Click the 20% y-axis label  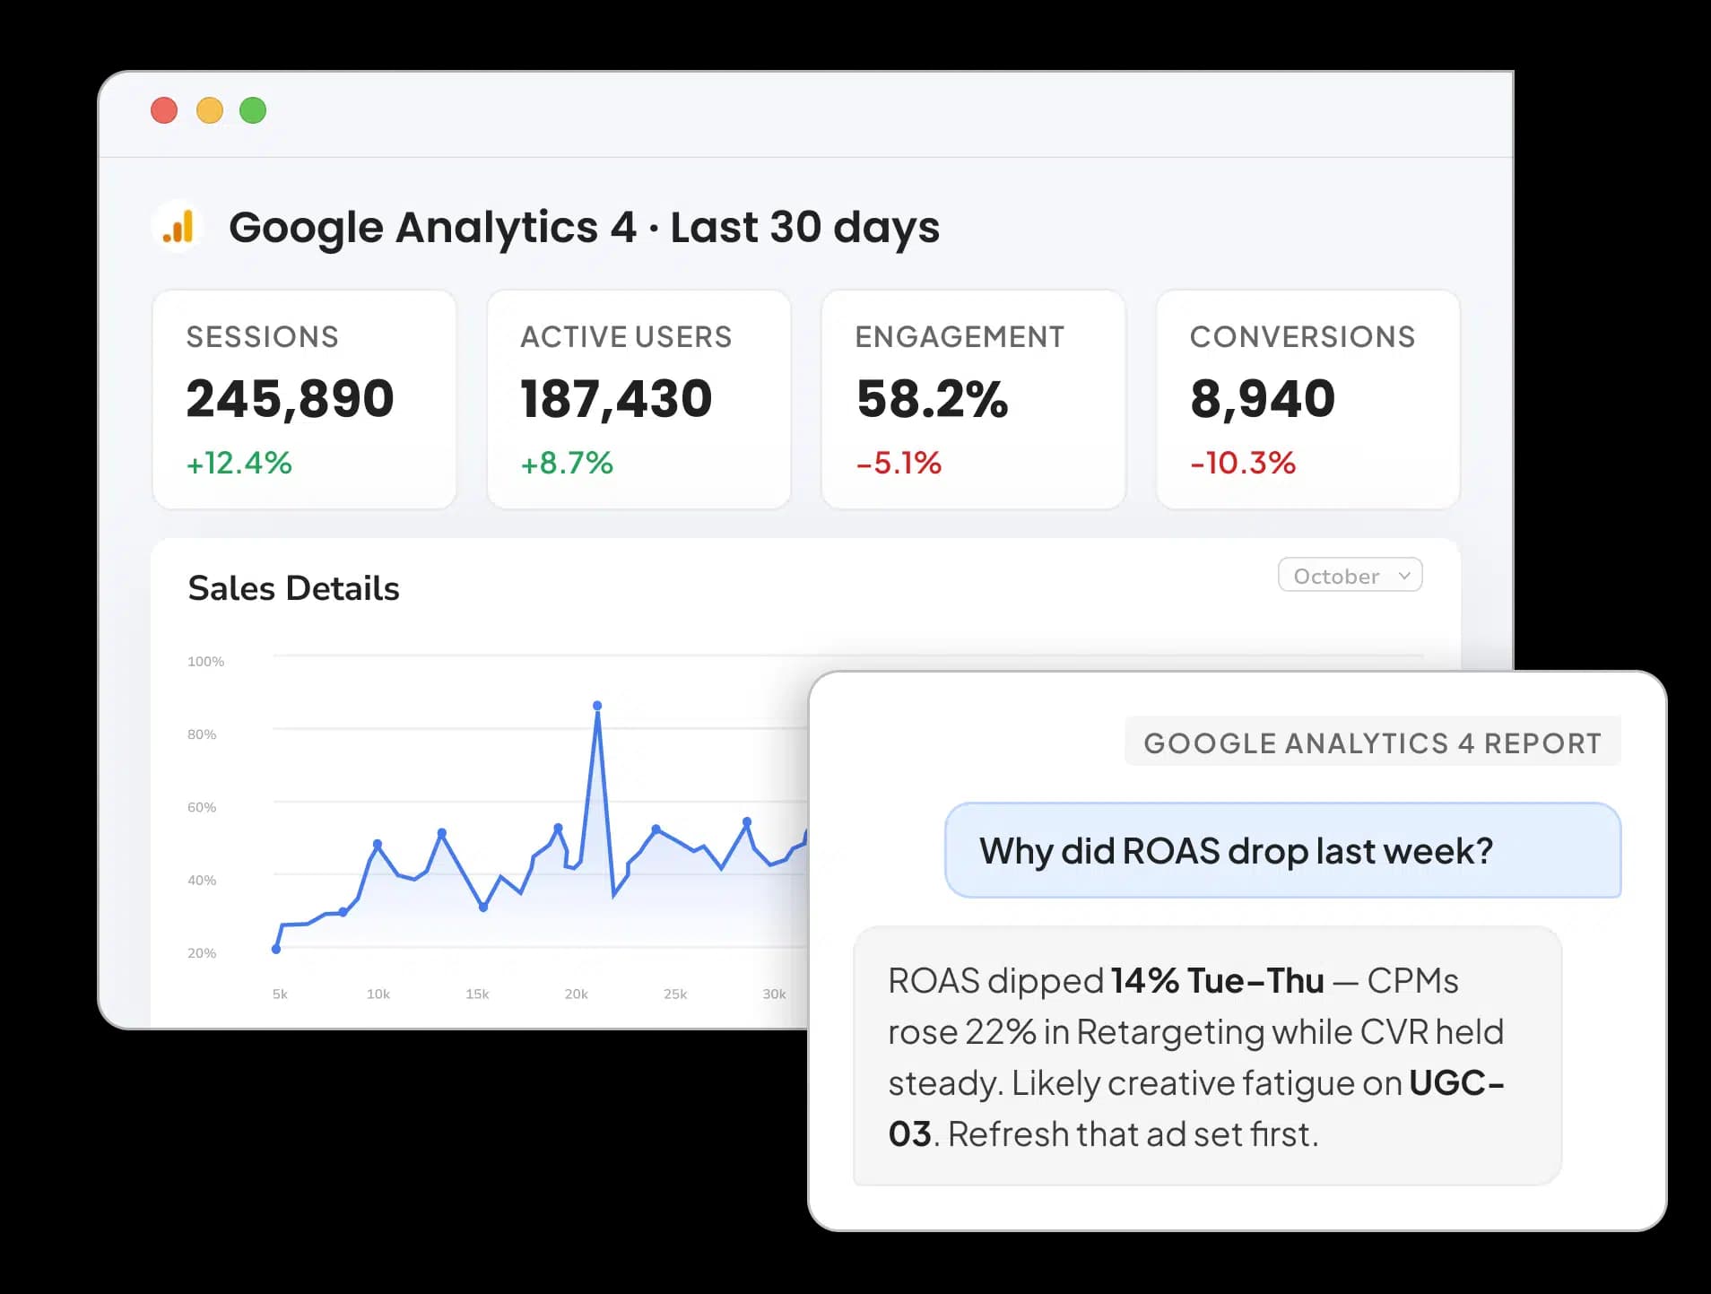click(x=202, y=953)
